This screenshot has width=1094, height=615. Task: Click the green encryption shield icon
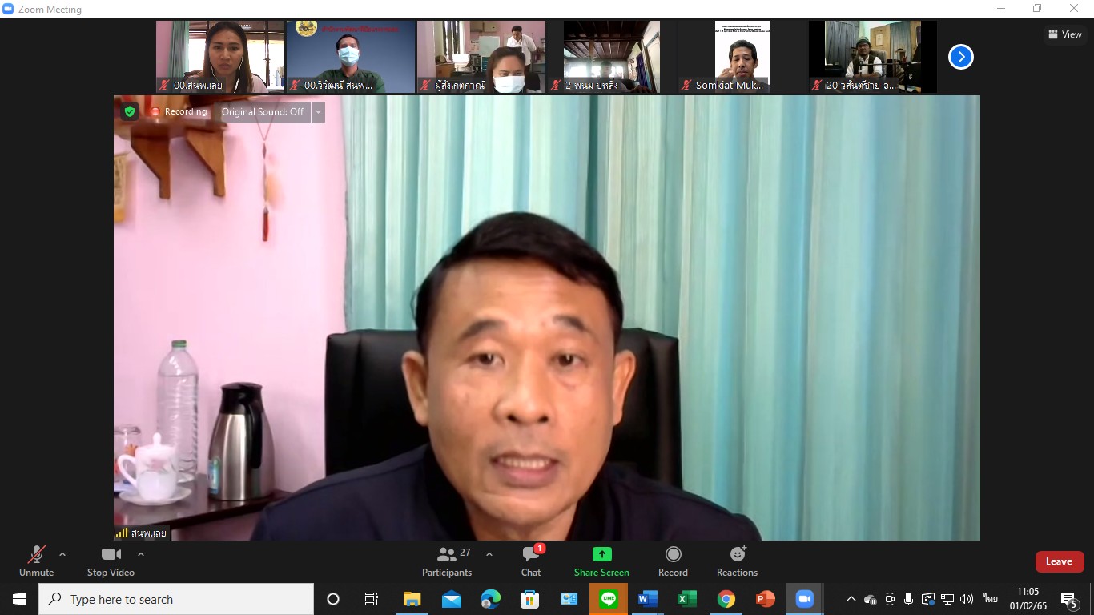[130, 112]
